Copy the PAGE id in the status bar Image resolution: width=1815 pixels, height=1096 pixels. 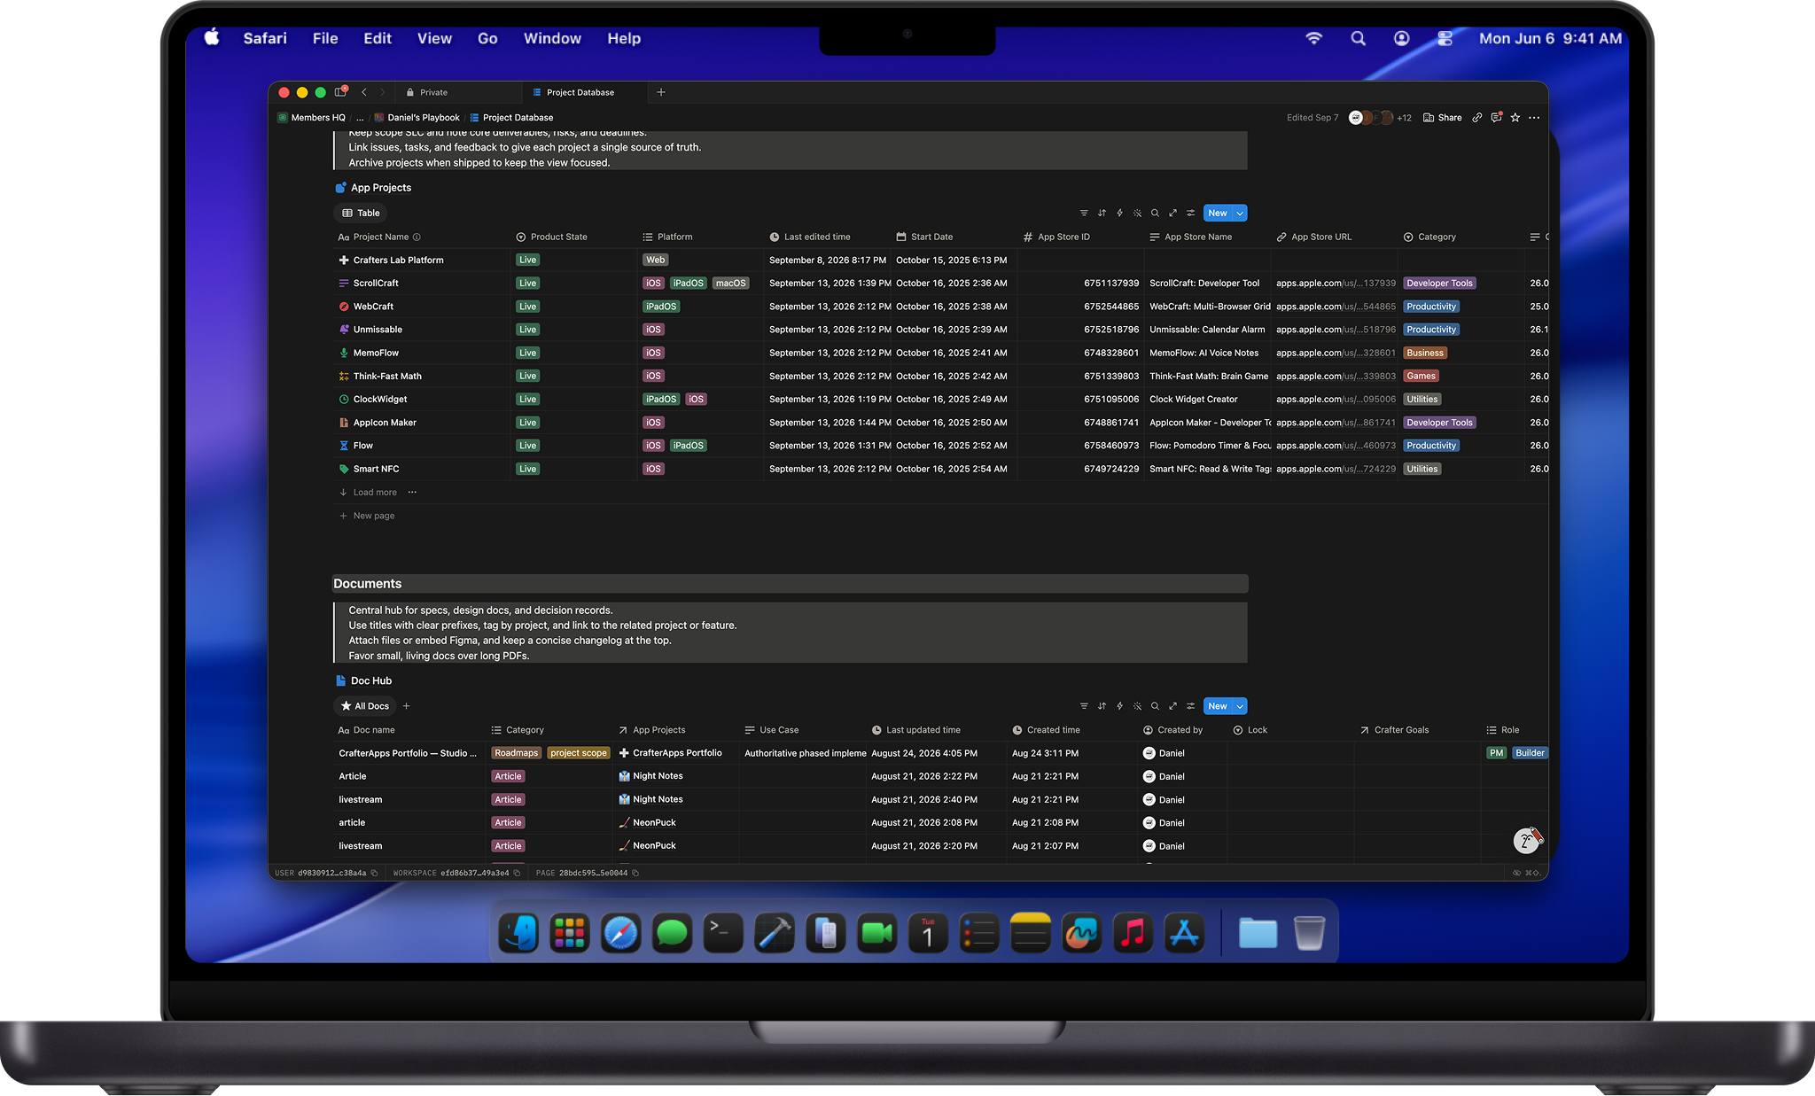[635, 873]
